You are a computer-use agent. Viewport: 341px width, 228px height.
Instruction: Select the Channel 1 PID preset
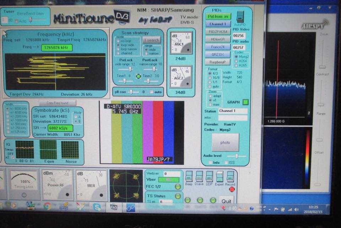(218, 24)
